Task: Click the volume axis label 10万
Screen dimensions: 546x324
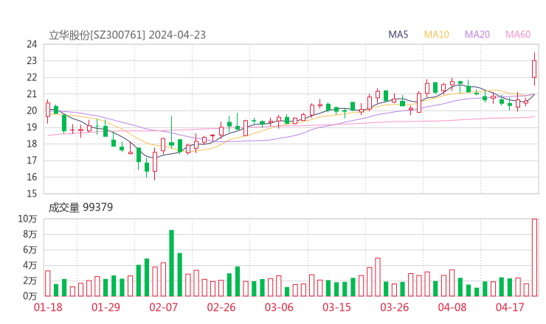Action: tap(27, 219)
